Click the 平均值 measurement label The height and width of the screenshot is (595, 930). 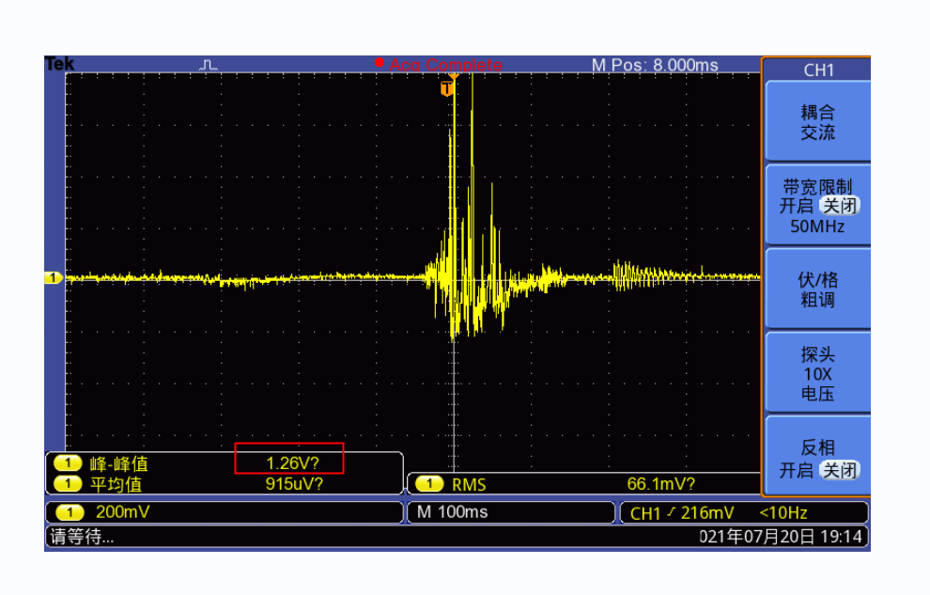click(x=116, y=485)
